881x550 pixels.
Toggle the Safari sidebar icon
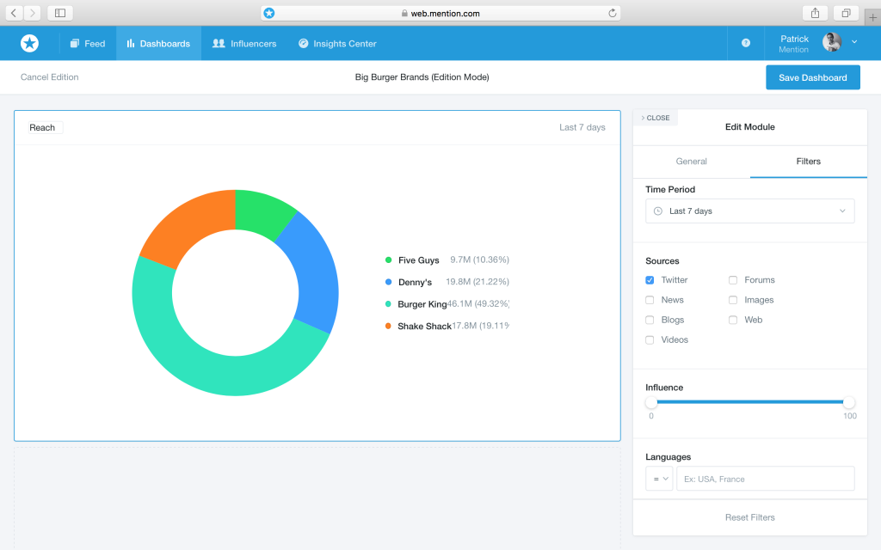coord(60,13)
